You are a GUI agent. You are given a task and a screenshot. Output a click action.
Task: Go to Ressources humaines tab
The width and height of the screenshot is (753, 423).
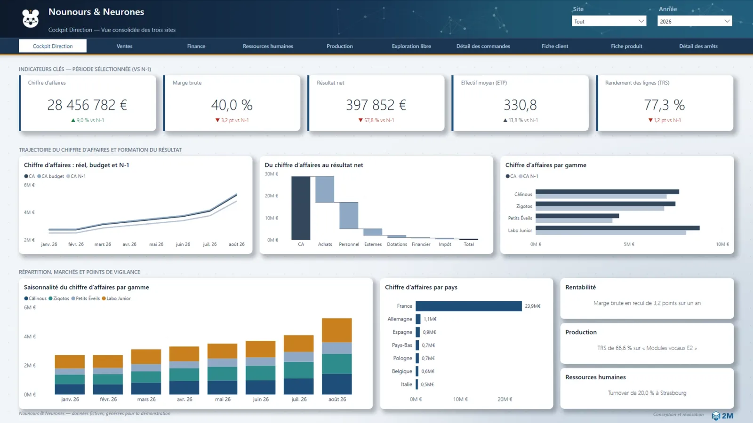coord(268,46)
